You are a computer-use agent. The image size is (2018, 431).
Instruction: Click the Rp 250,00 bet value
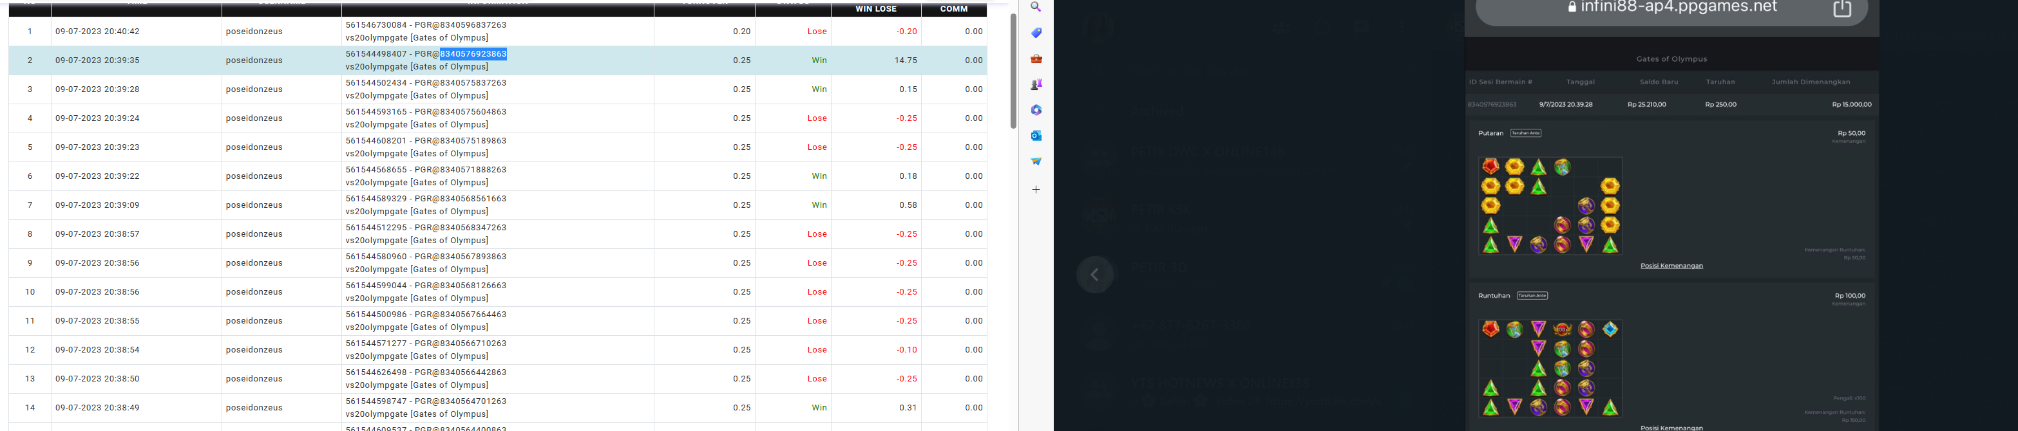click(x=1720, y=105)
